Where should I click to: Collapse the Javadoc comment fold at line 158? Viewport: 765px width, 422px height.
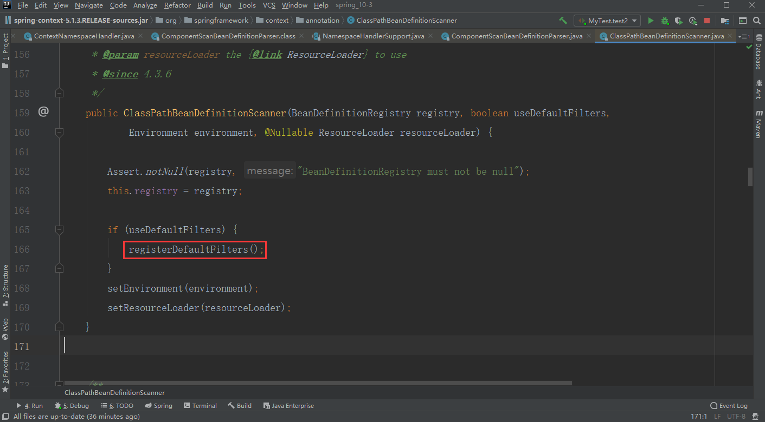tap(60, 94)
